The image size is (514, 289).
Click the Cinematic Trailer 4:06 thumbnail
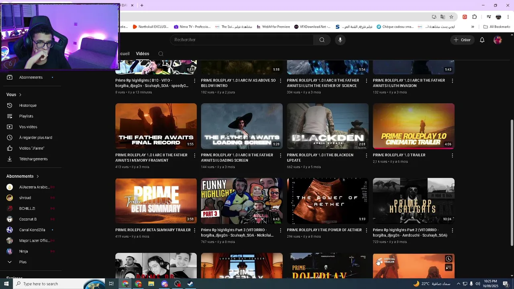click(414, 126)
